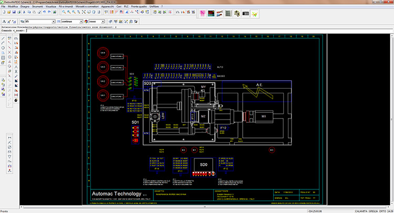Open the Fronte quadro menu
Image resolution: width=394 pixels, height=213 pixels.
click(139, 6)
